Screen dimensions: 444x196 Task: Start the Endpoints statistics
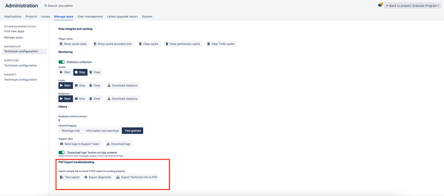point(65,99)
